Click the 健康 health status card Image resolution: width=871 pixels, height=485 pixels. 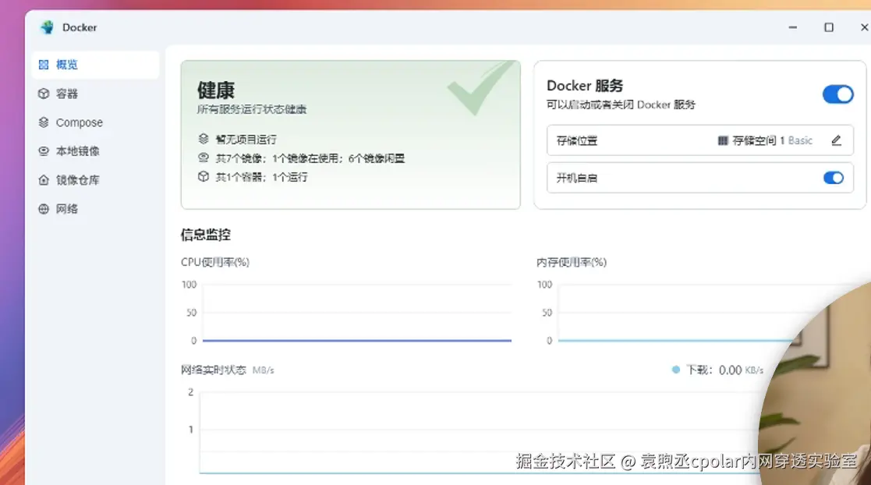point(351,135)
